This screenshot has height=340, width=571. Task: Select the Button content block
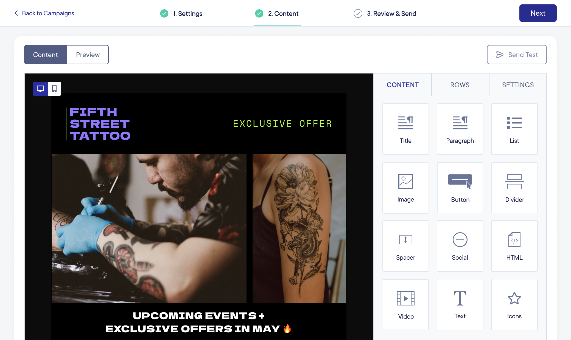[x=460, y=188]
